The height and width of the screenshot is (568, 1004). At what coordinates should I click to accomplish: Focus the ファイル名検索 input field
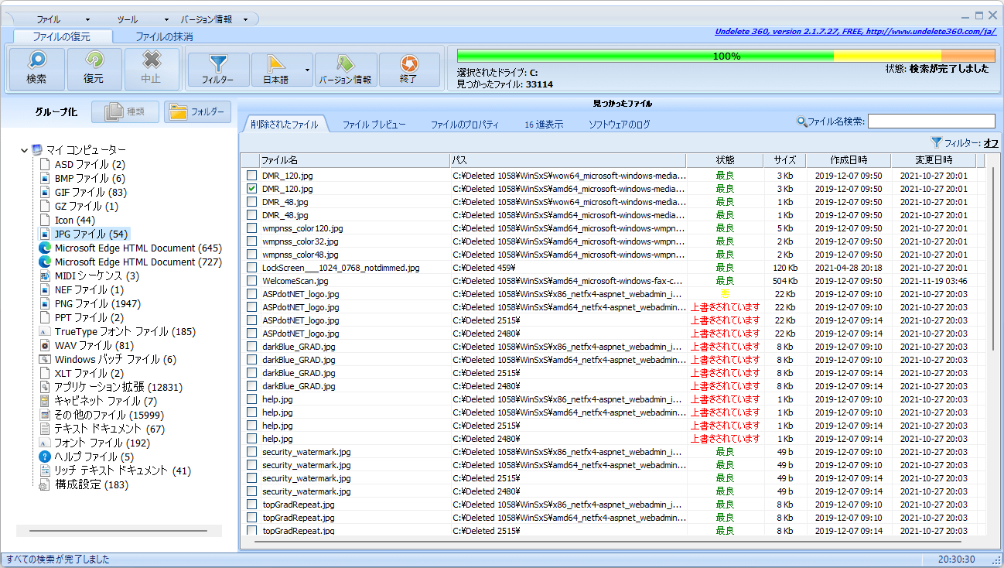(x=931, y=121)
